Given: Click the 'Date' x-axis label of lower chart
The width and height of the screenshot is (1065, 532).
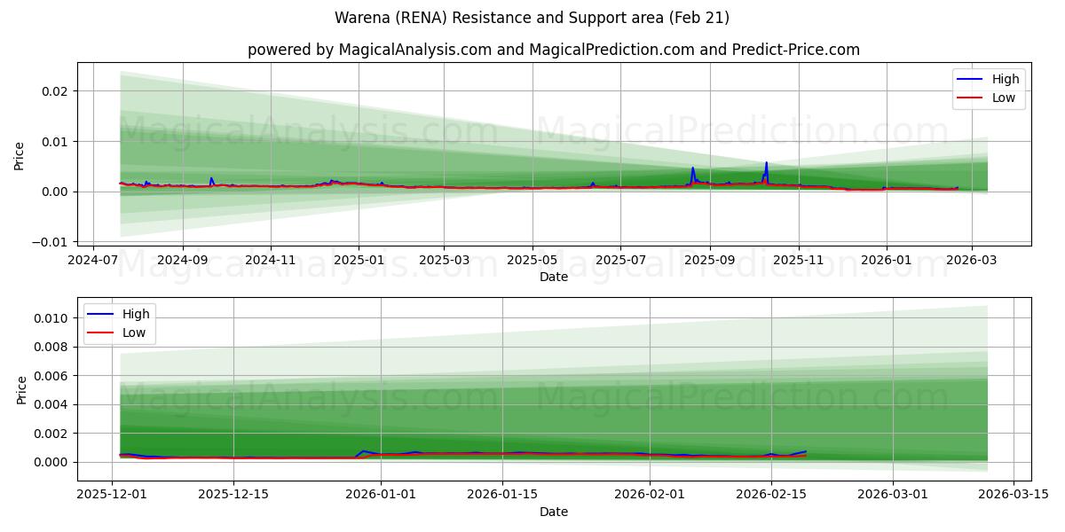Looking at the screenshot, I should (554, 512).
